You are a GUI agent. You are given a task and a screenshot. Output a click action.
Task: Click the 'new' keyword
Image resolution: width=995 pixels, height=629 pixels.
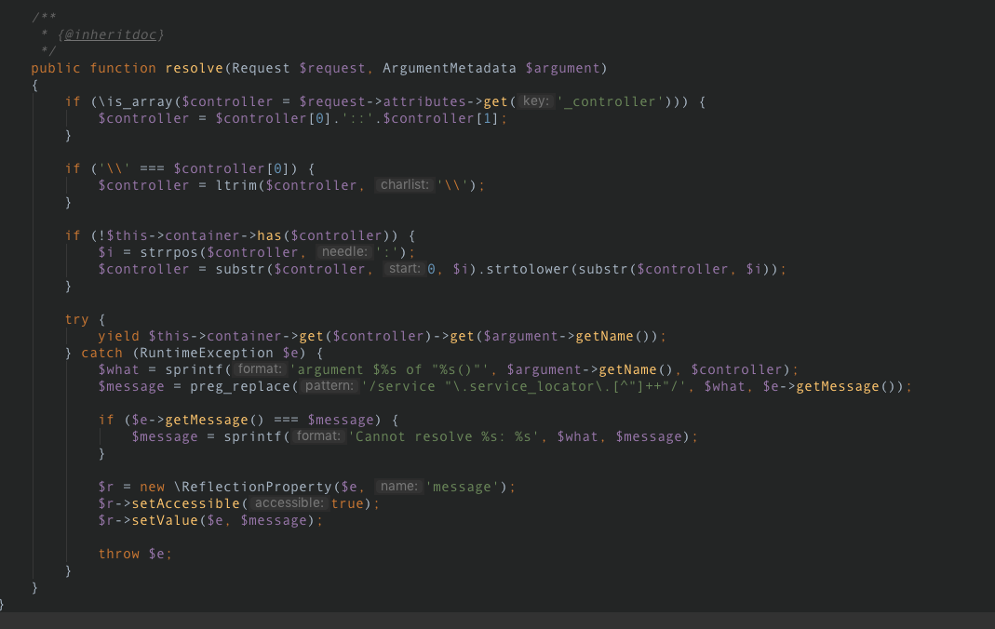[x=152, y=487]
